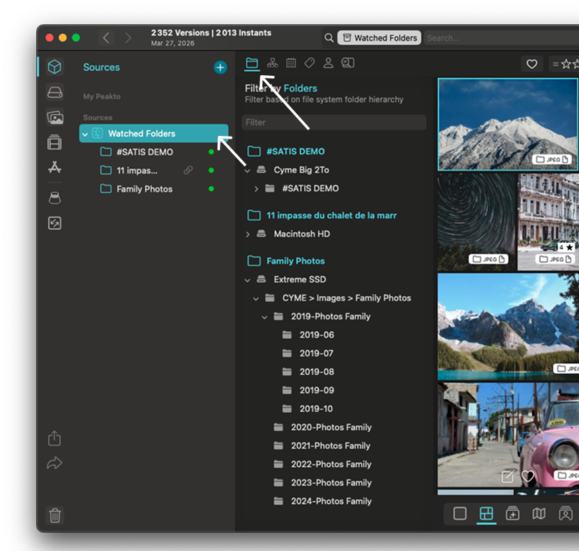
Task: Click the plus button beside Sources
Action: (x=220, y=67)
